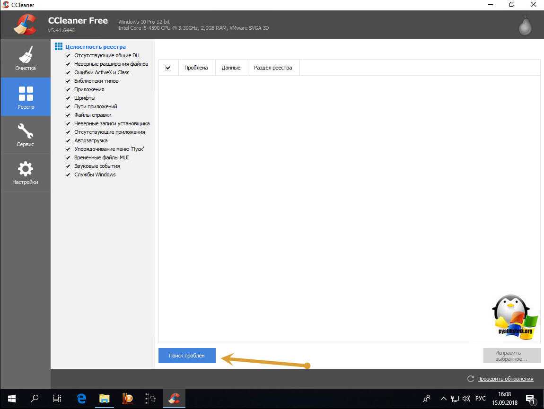Screen dimensions: 544x409
Task: Open File Explorer from taskbar
Action: point(105,398)
